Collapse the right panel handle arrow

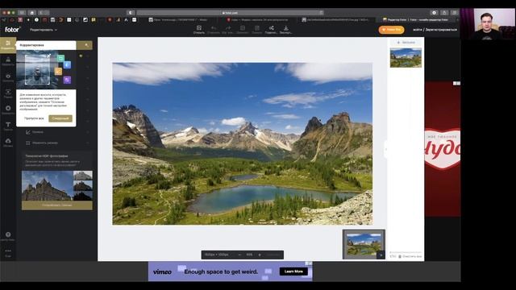(385, 149)
